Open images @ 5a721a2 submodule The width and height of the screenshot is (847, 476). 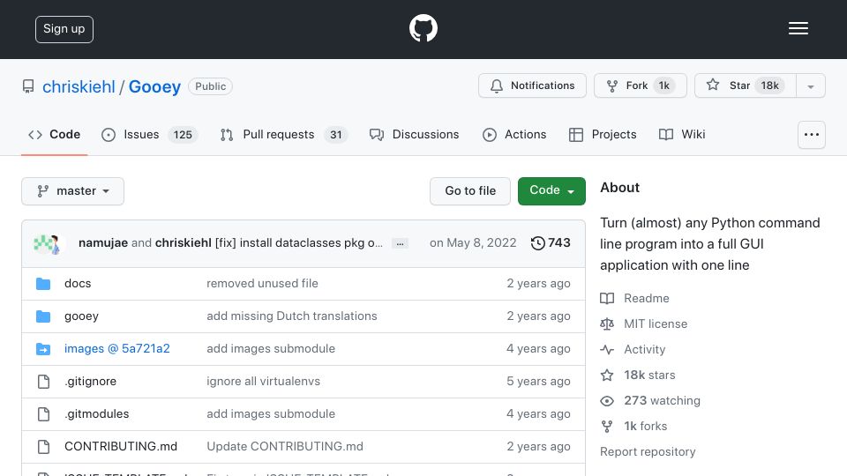pyautogui.click(x=117, y=349)
